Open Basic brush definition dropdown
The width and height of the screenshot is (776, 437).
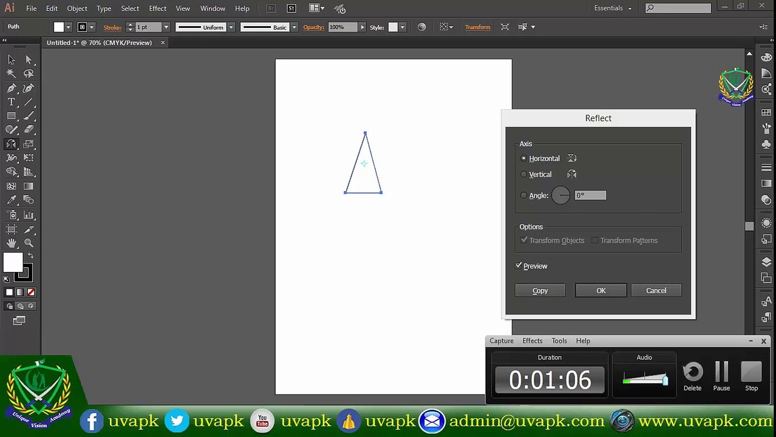(x=294, y=27)
